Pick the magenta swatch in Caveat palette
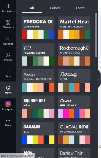The width and height of the screenshot is (101, 158). point(66,114)
